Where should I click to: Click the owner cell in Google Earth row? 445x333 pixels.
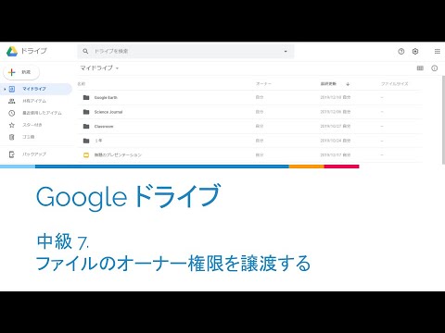(260, 97)
